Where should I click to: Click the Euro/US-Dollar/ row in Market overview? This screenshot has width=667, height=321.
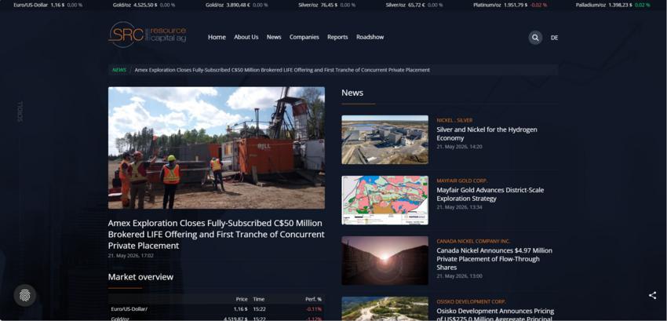216,309
